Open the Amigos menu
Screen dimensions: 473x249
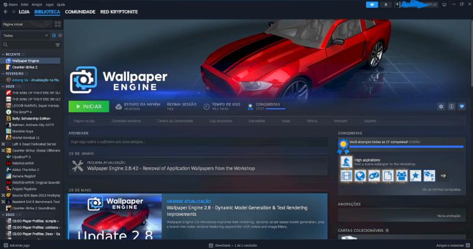click(37, 5)
